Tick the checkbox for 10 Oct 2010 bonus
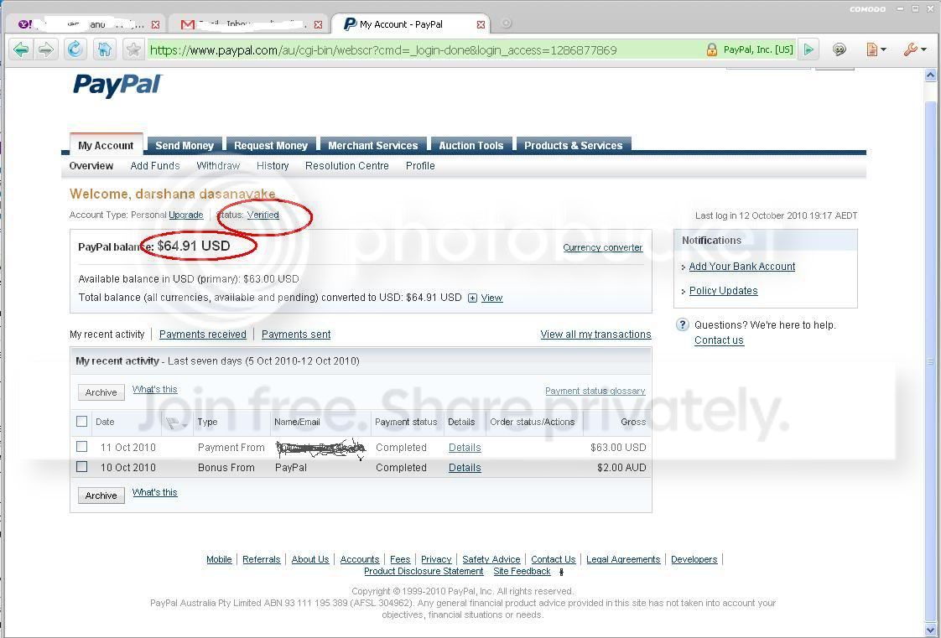941x638 pixels. click(x=82, y=466)
